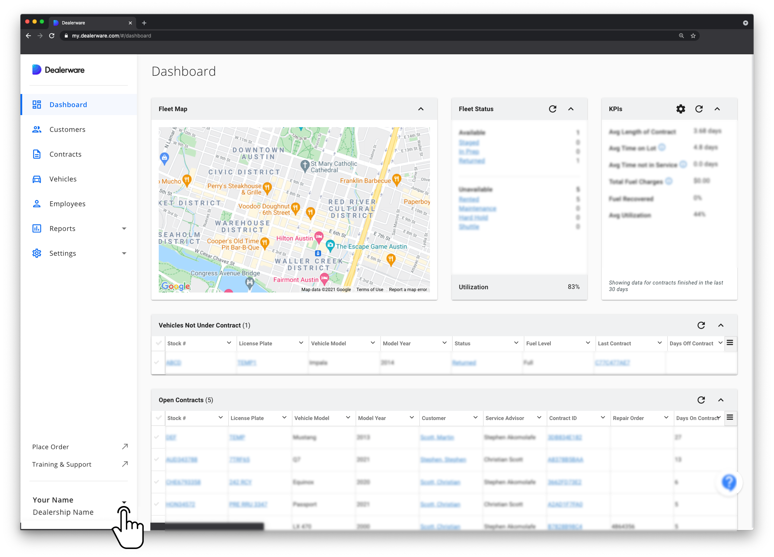
Task: Open Repair Order column dropdown
Action: click(666, 418)
